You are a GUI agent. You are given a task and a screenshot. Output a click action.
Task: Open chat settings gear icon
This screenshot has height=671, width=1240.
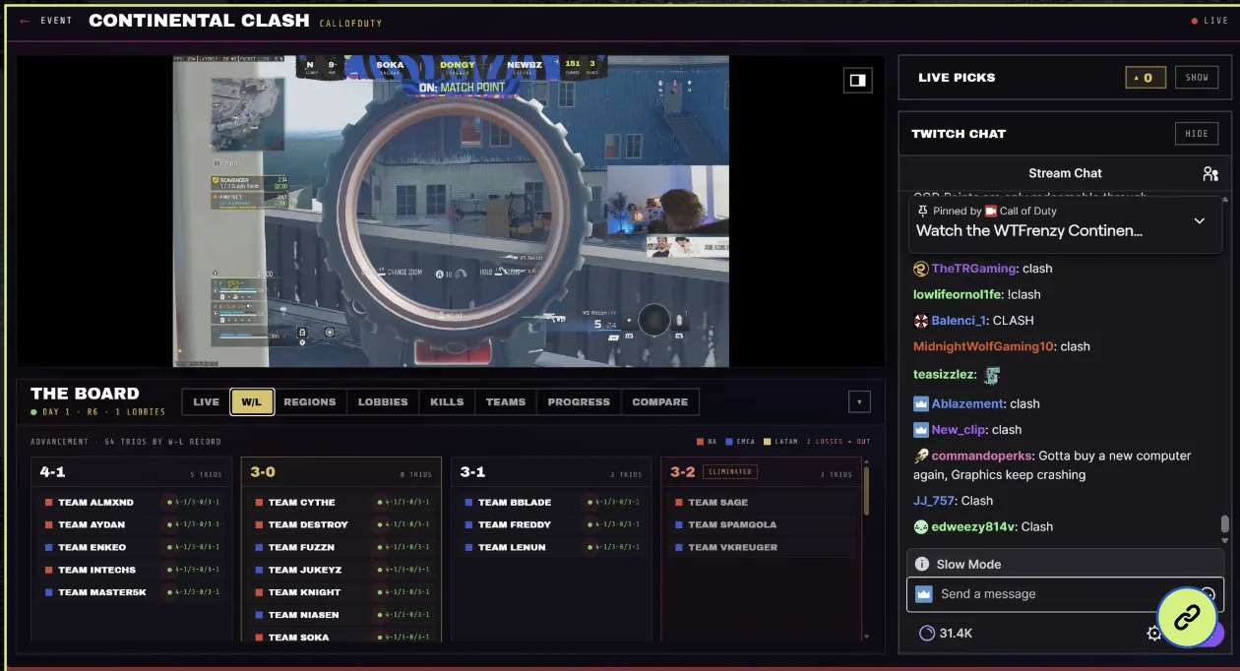(1154, 634)
